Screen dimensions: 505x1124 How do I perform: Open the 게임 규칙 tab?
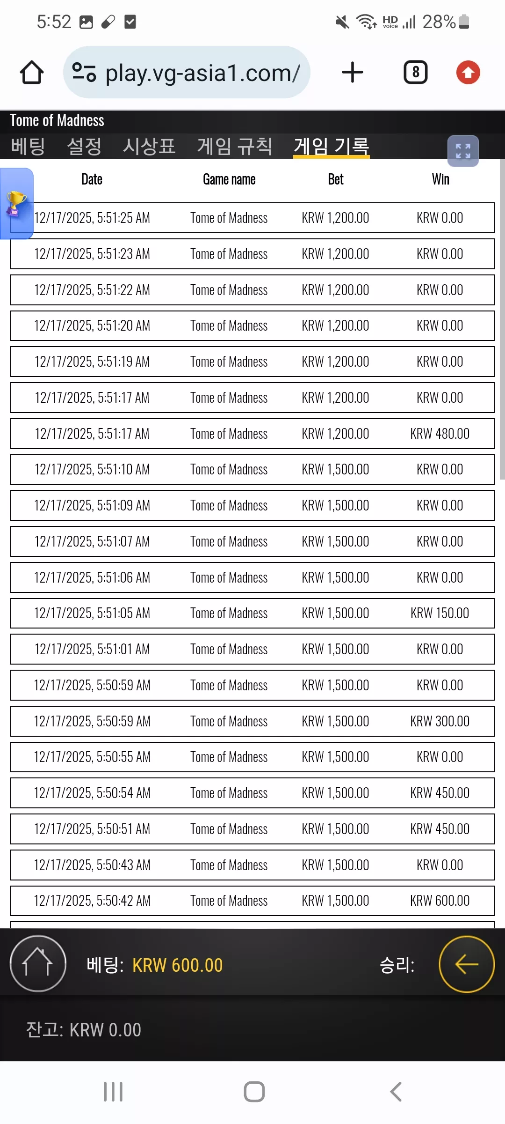point(235,146)
